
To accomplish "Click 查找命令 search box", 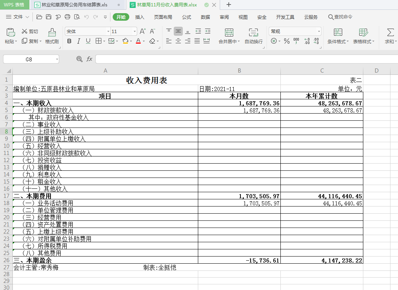I will click(x=340, y=17).
